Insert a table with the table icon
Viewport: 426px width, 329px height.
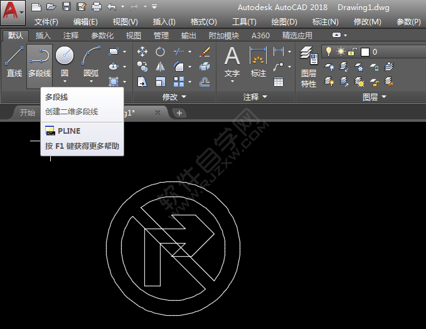click(279, 81)
